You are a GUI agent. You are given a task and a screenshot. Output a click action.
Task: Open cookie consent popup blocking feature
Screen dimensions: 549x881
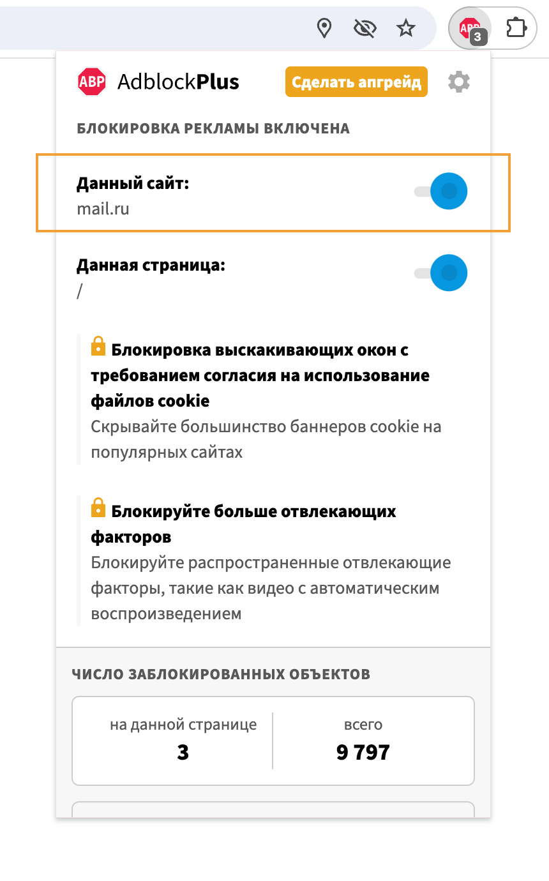pyautogui.click(x=259, y=375)
